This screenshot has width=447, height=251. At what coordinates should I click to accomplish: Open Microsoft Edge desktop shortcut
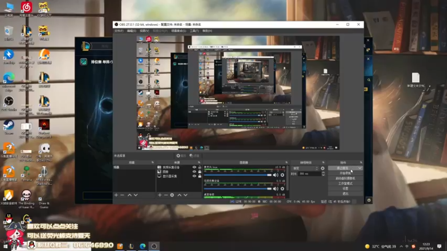click(9, 81)
